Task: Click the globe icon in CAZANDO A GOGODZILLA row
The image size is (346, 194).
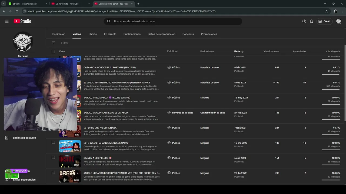Action: [x=169, y=67]
